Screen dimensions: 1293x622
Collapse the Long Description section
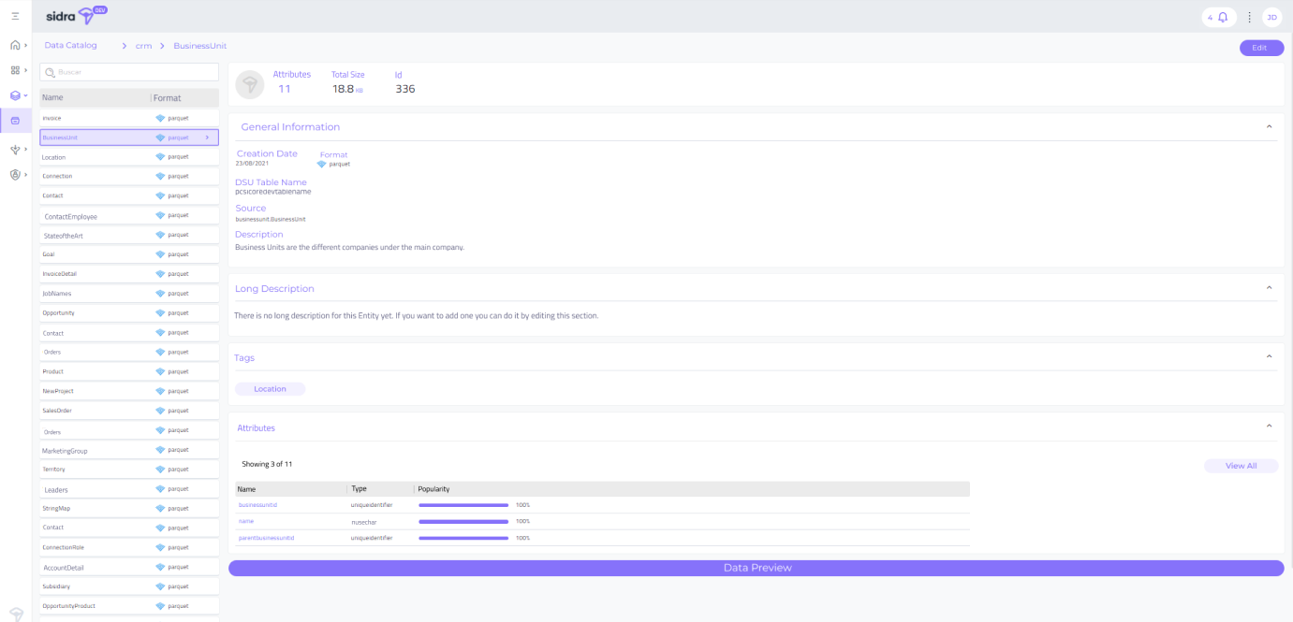tap(1269, 288)
